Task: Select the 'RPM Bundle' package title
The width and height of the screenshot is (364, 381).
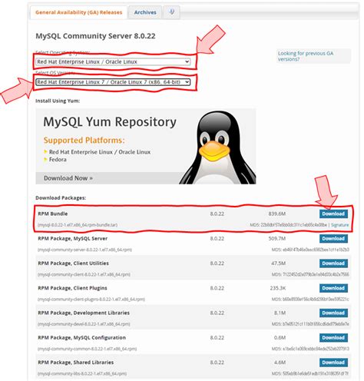Action: click(53, 214)
